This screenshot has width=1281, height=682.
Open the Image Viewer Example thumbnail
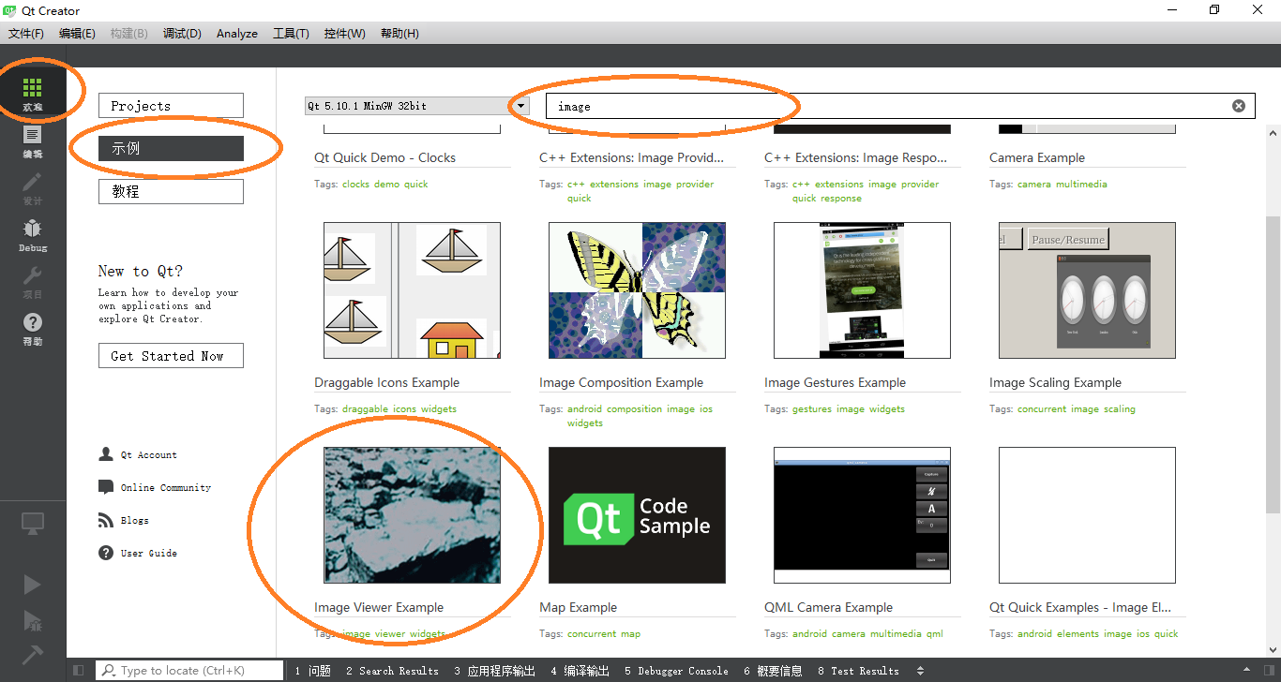pyautogui.click(x=412, y=515)
